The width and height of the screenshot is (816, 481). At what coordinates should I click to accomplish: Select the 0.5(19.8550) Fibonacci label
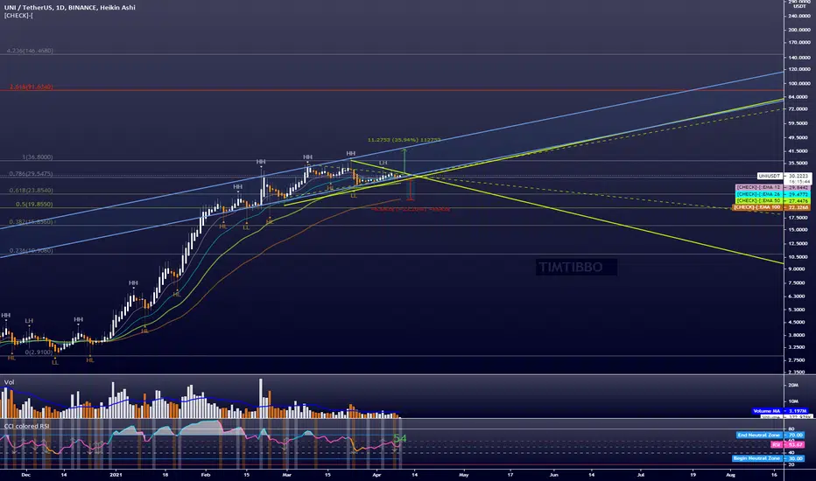(34, 205)
